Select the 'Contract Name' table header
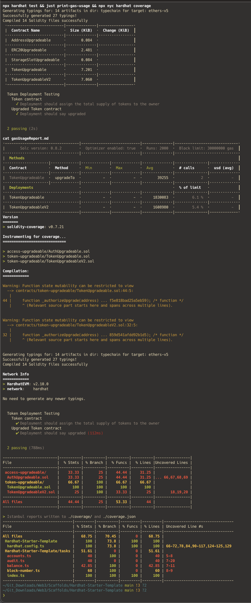 [x=26, y=30]
